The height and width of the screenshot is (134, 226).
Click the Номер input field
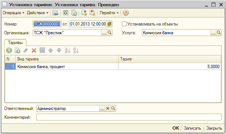[47, 24]
